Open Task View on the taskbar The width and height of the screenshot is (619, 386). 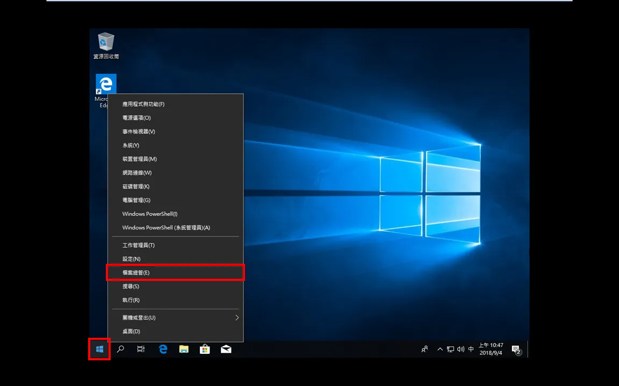[x=141, y=349]
